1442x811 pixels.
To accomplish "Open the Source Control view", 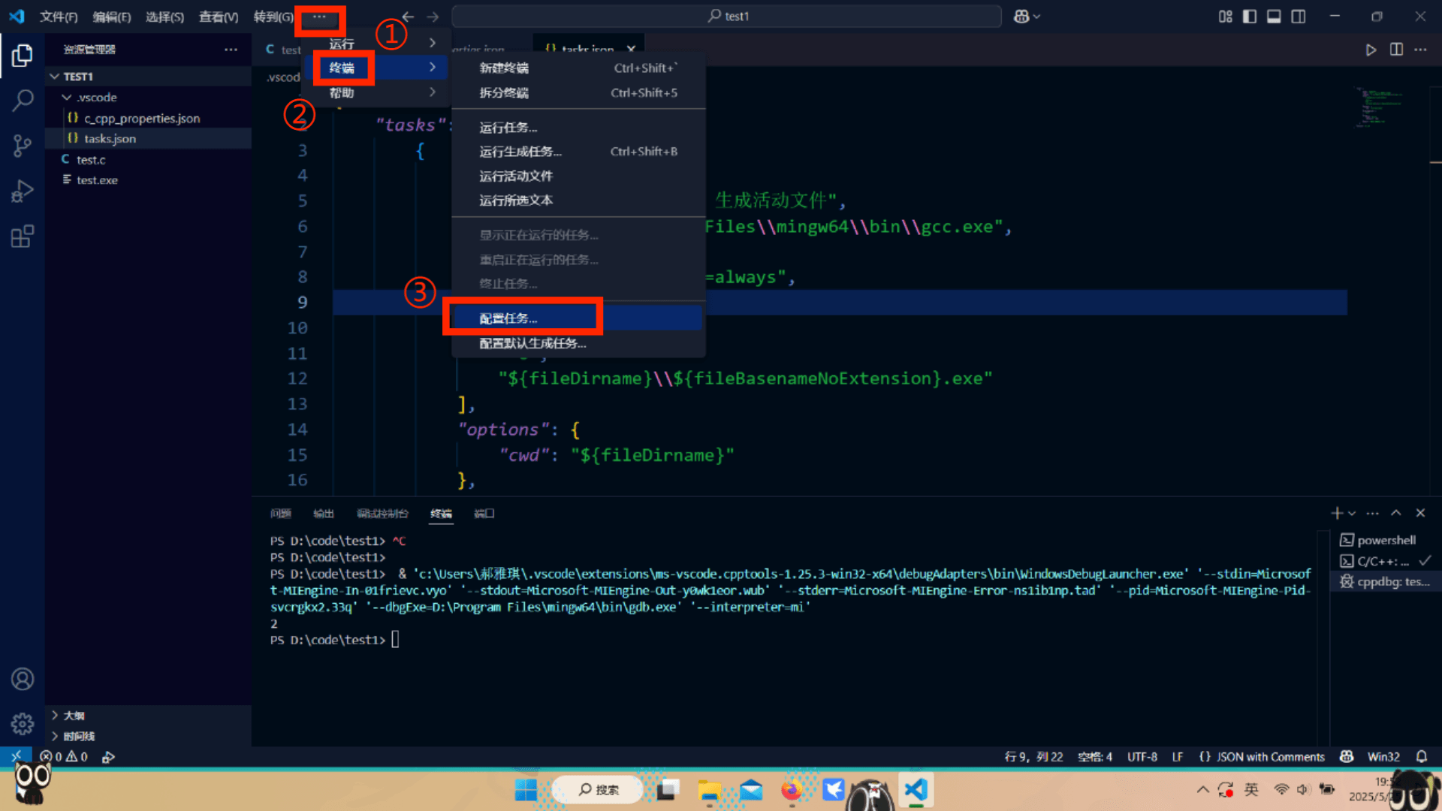I will coord(23,145).
